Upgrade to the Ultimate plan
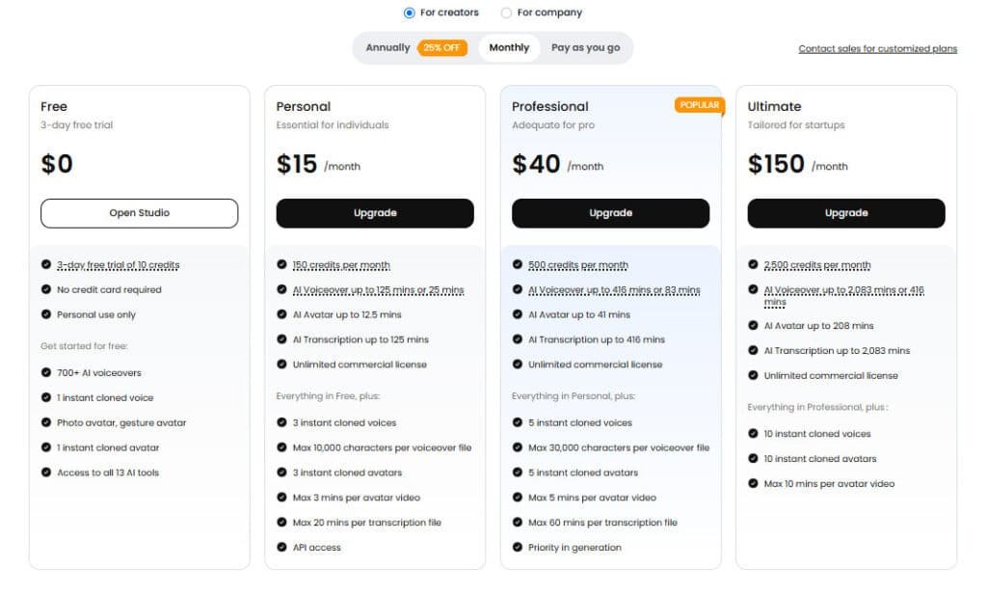This screenshot has width=987, height=595. (846, 213)
